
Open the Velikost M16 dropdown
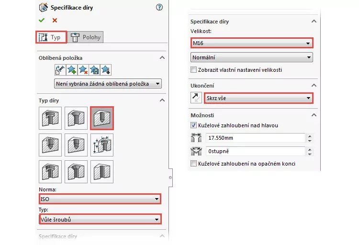tap(252, 43)
